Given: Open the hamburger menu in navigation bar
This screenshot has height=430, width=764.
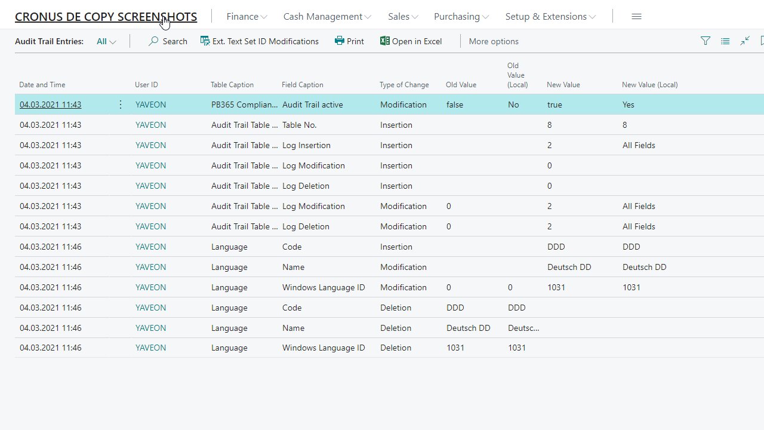Looking at the screenshot, I should 636,17.
